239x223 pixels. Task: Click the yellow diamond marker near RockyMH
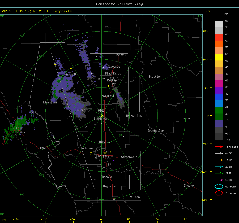coord(71,69)
